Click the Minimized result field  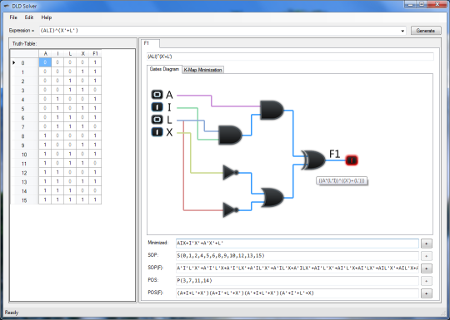coord(297,244)
